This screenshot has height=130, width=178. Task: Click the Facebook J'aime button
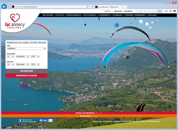click(x=43, y=120)
